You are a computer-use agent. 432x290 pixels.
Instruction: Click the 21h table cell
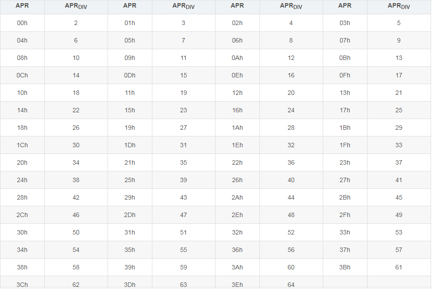pos(130,162)
